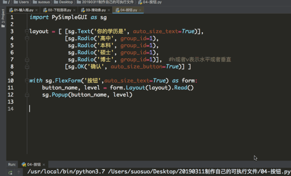Click the '硕士' string on line 6
The image size is (291, 176).
pyautogui.click(x=105, y=53)
